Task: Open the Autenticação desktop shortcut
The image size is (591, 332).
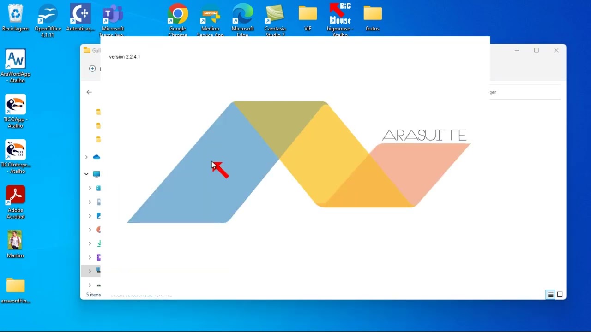Action: tap(80, 18)
